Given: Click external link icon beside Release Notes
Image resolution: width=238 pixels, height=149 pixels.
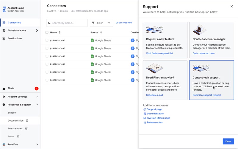Looking at the screenshot, I should [26, 128].
